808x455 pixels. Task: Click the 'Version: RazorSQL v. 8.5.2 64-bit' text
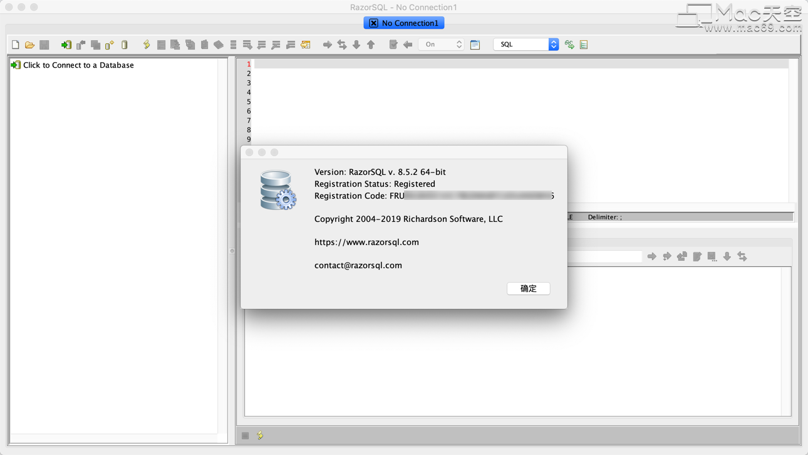click(380, 172)
